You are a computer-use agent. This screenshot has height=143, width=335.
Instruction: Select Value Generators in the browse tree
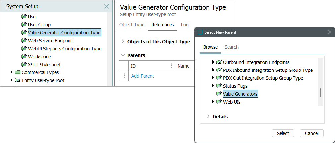pos(240,94)
